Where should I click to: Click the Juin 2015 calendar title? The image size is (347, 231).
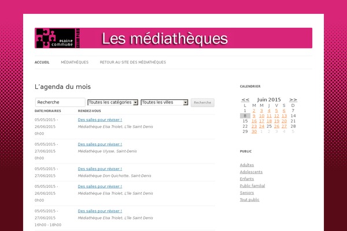pyautogui.click(x=269, y=100)
